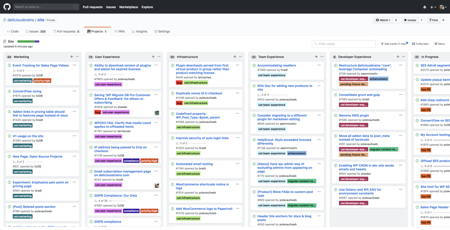Add a card to User Experience column
The height and width of the screenshot is (230, 450).
pyautogui.click(x=153, y=57)
